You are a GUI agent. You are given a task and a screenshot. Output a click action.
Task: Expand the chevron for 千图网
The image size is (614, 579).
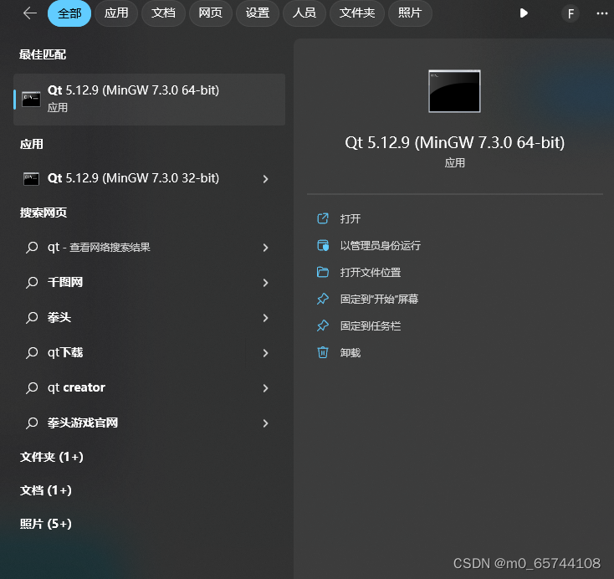[265, 283]
